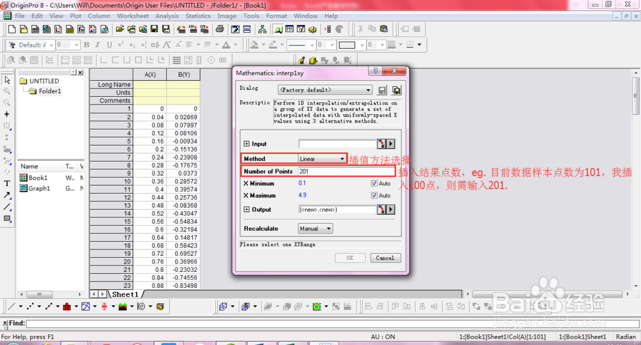Open the Analysis menu

(x=167, y=16)
